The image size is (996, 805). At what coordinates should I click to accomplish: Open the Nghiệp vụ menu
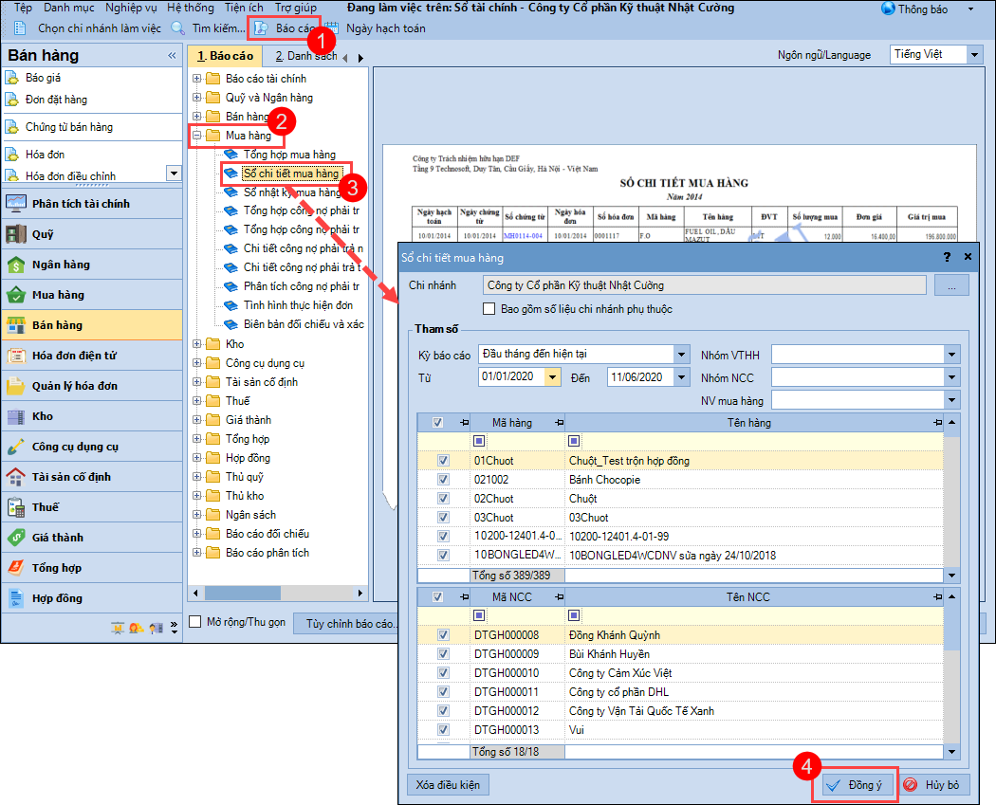[131, 8]
